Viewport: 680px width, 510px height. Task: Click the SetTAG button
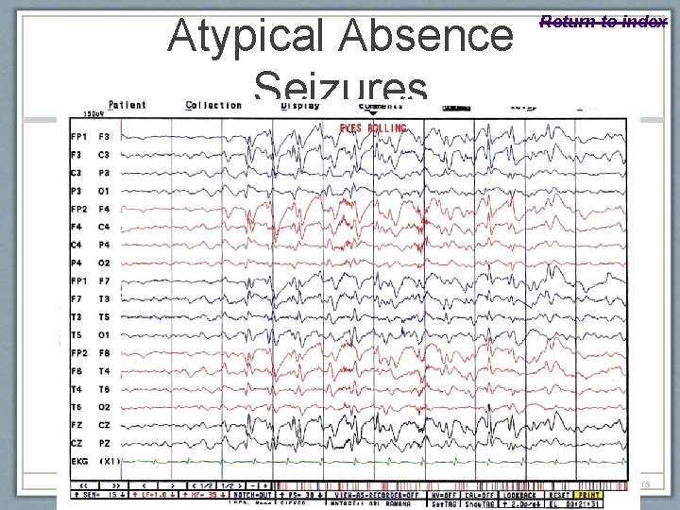tap(443, 504)
